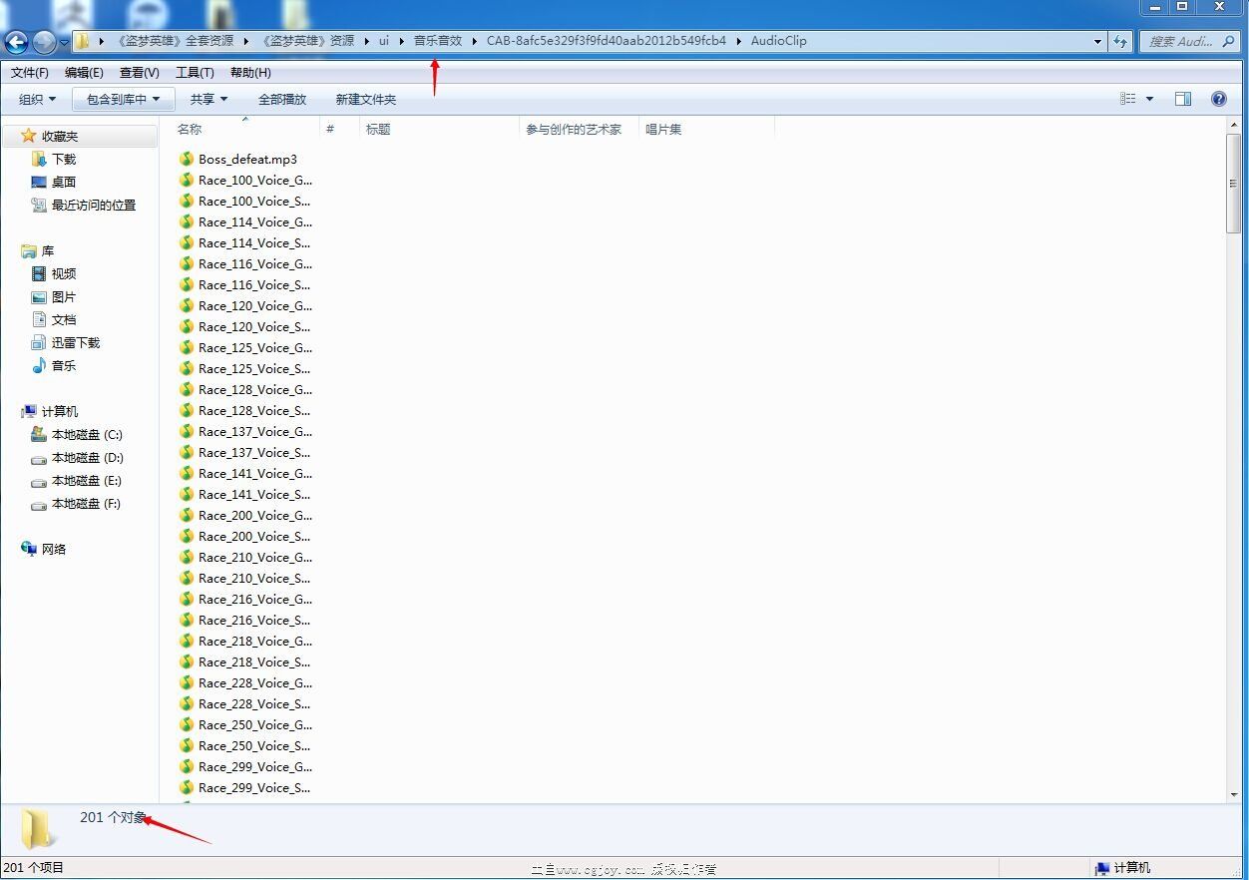Image resolution: width=1249 pixels, height=880 pixels.
Task: Sort by the # column header
Action: click(x=340, y=129)
